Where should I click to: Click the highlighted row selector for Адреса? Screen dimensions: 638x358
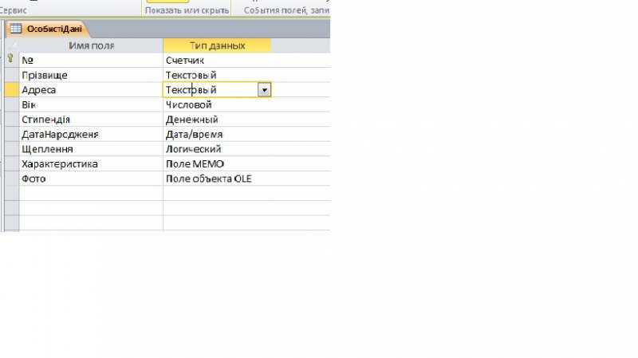[10, 90]
